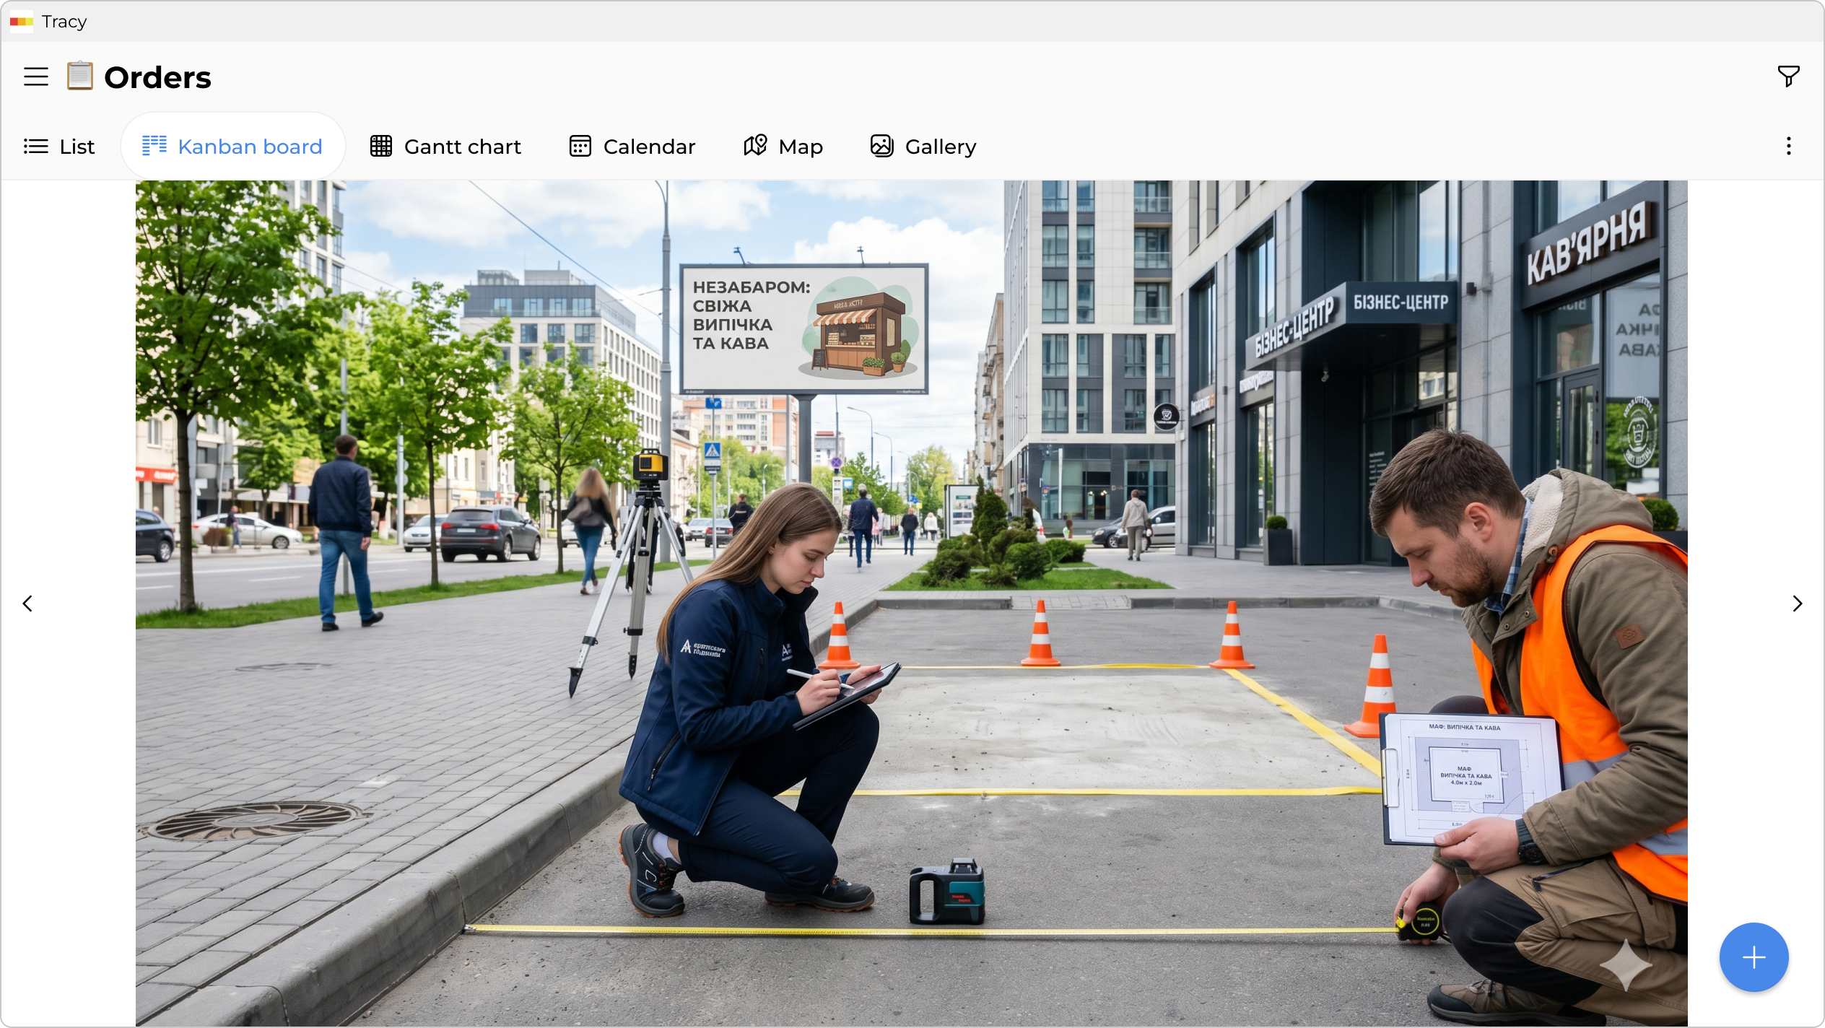
Task: Go to previous image with left chevron
Action: pos(27,604)
